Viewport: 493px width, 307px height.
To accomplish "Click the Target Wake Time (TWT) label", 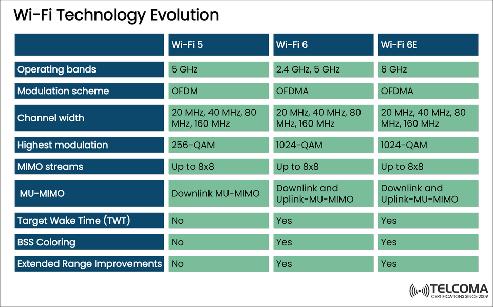I will point(89,221).
